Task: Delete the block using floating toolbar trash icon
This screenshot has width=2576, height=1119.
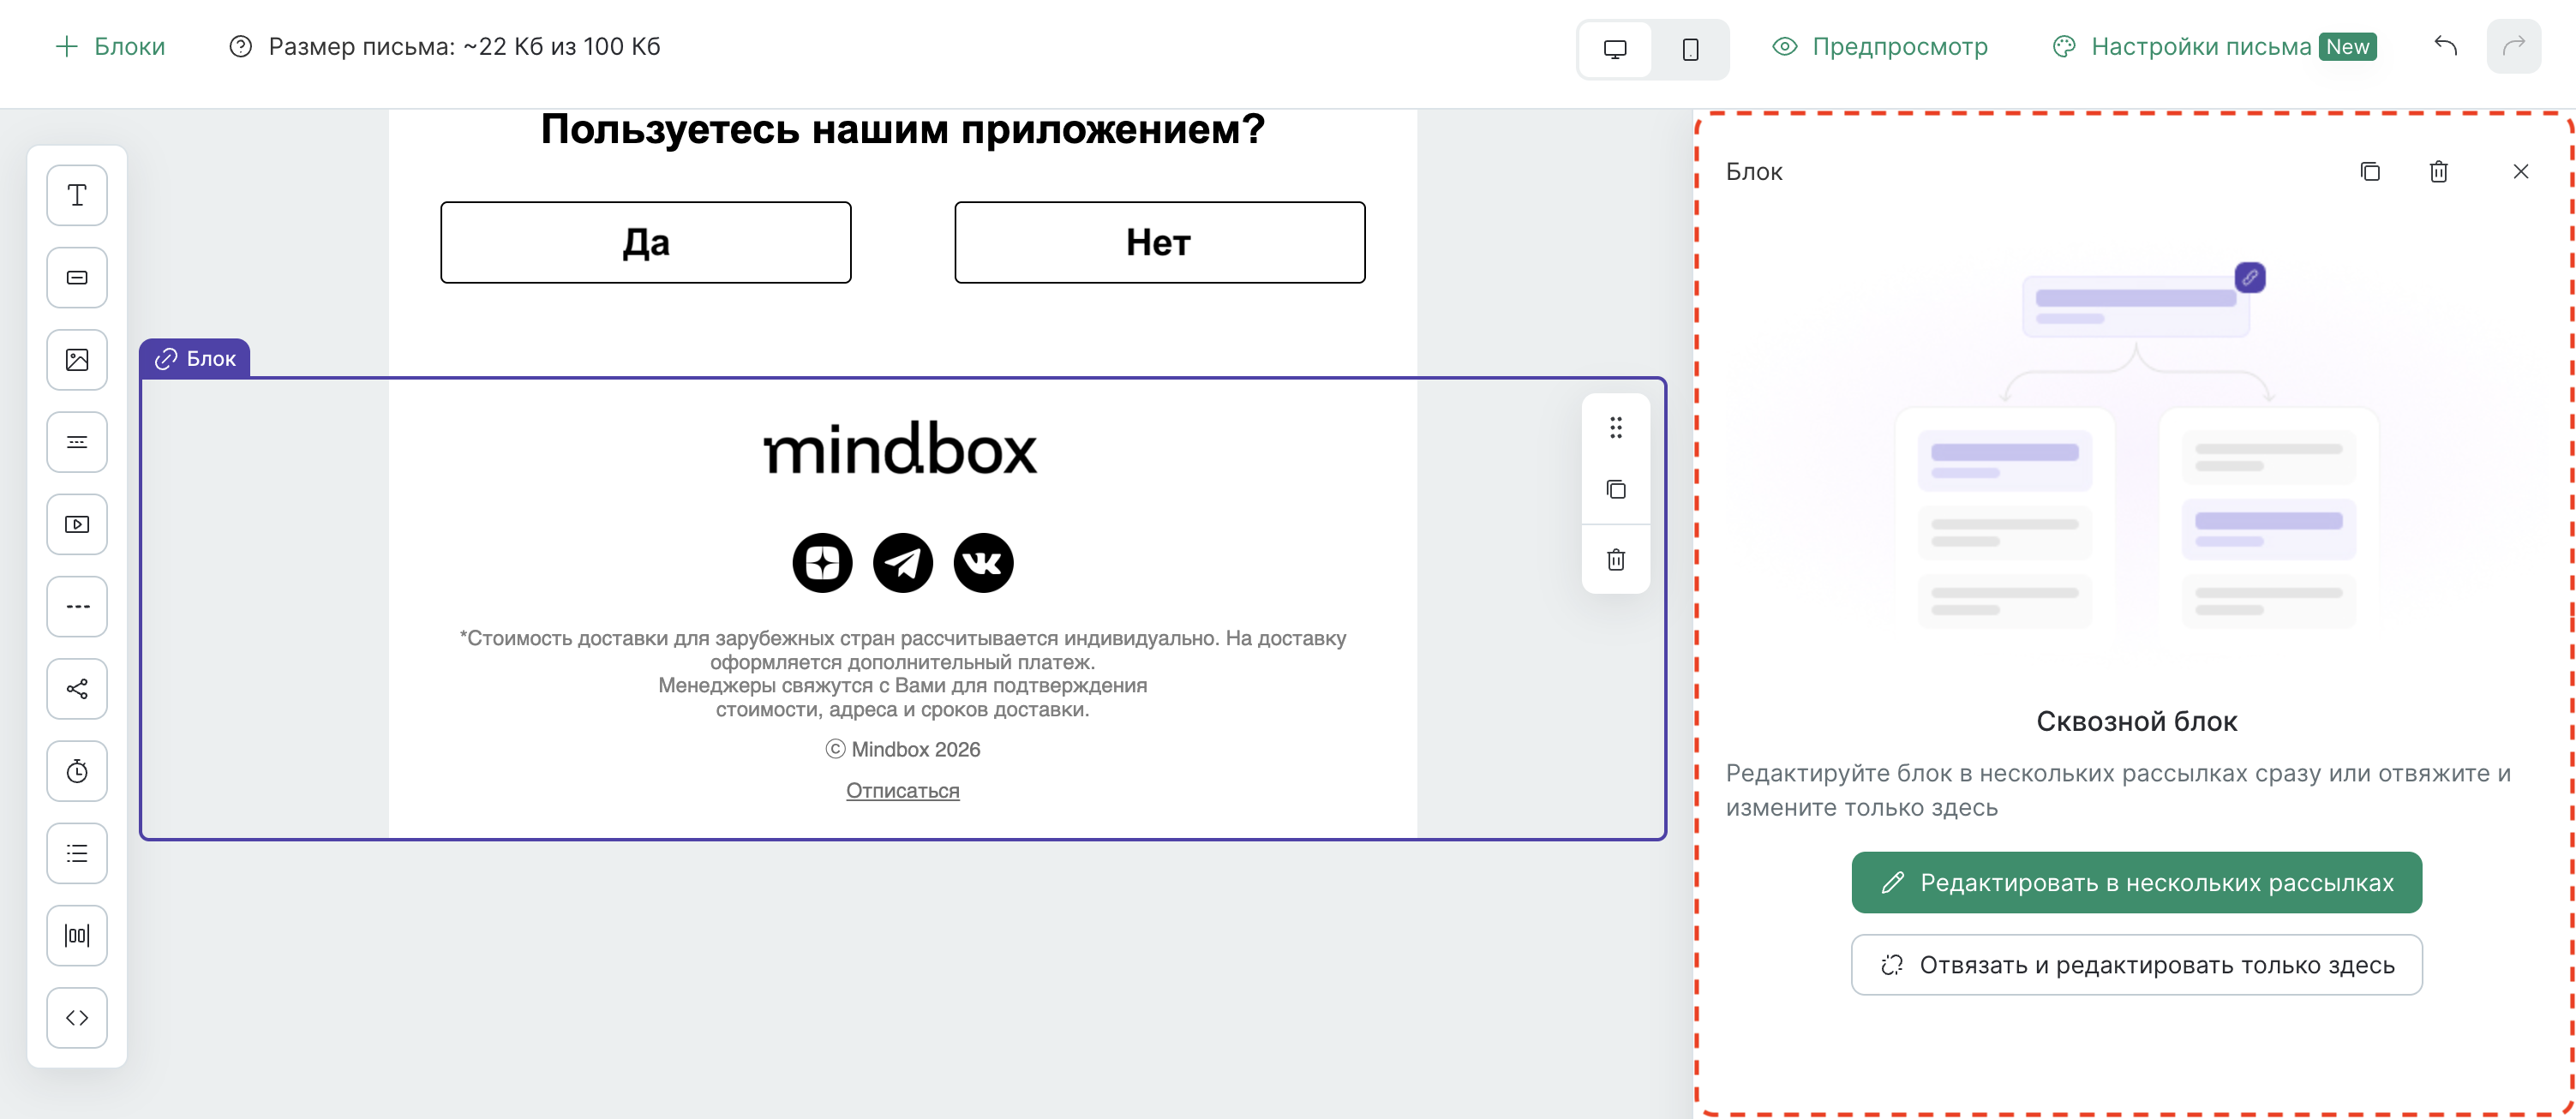Action: point(1616,559)
